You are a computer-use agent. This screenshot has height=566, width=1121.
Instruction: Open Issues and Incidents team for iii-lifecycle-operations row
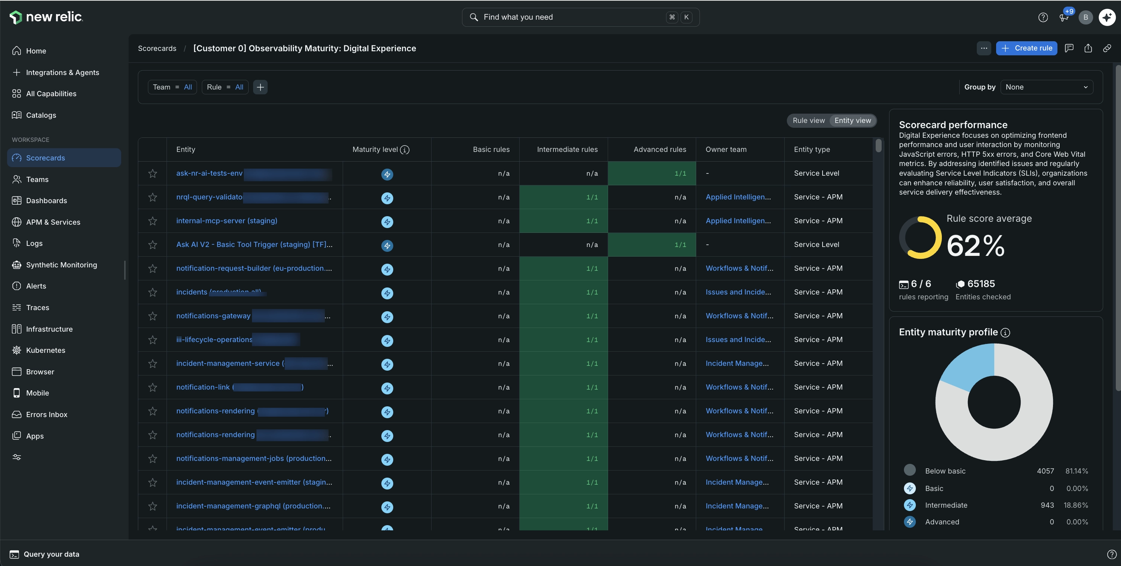[x=738, y=339]
